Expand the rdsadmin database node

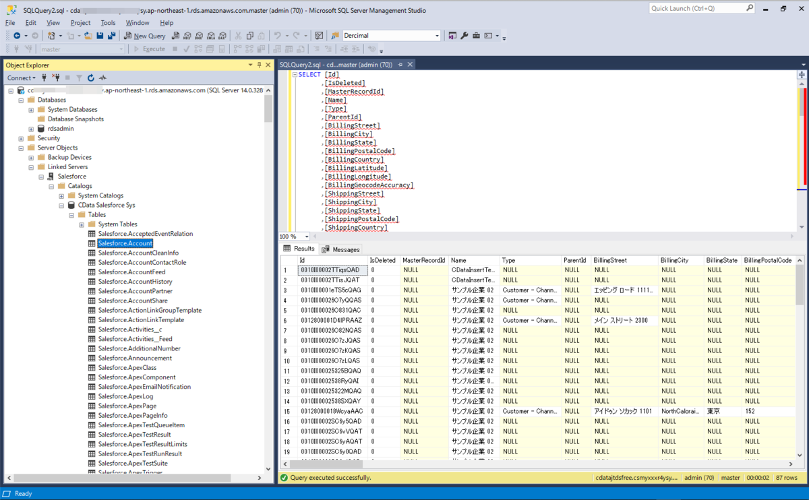(31, 129)
